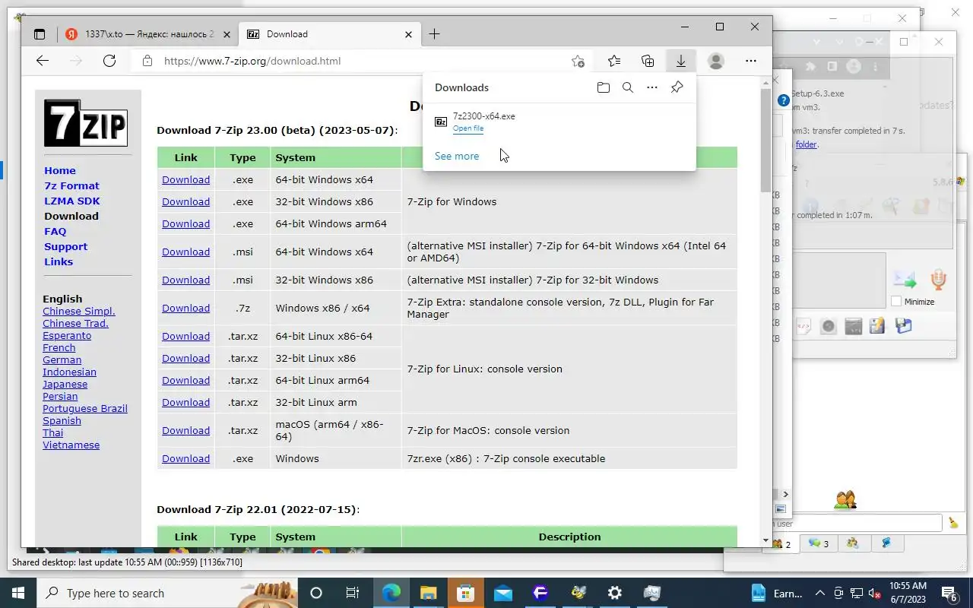Go to the Home sidebar link
The height and width of the screenshot is (608, 973).
(60, 170)
